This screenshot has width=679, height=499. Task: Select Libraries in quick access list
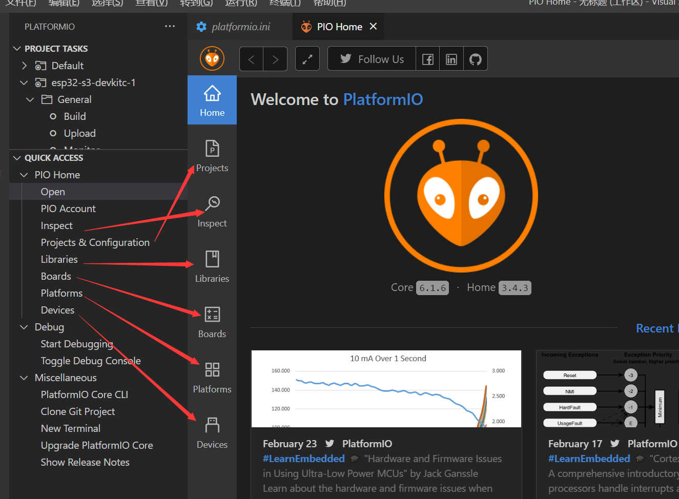[59, 259]
